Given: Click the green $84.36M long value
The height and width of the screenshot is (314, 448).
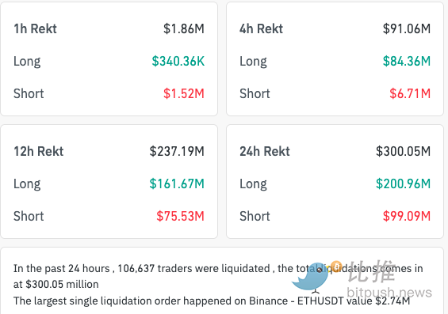Looking at the screenshot, I should click(407, 61).
